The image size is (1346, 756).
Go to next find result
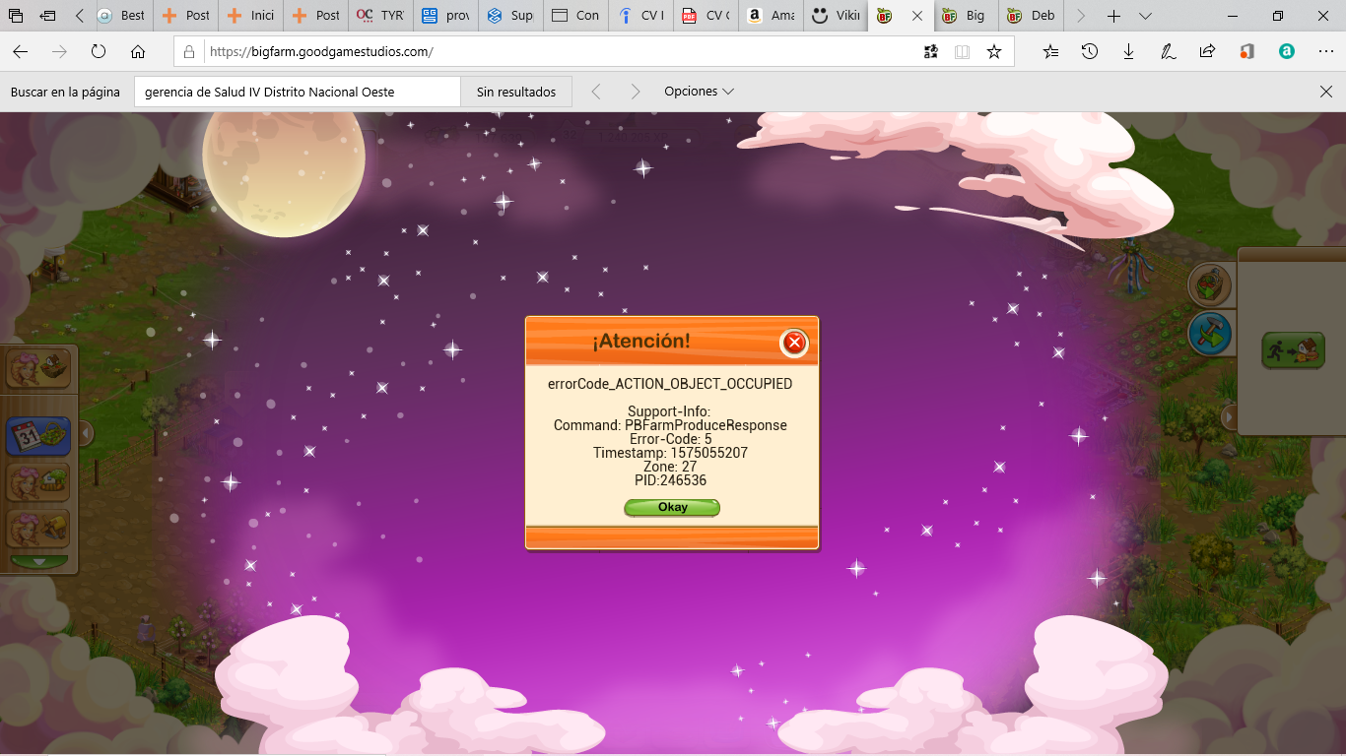pos(636,92)
